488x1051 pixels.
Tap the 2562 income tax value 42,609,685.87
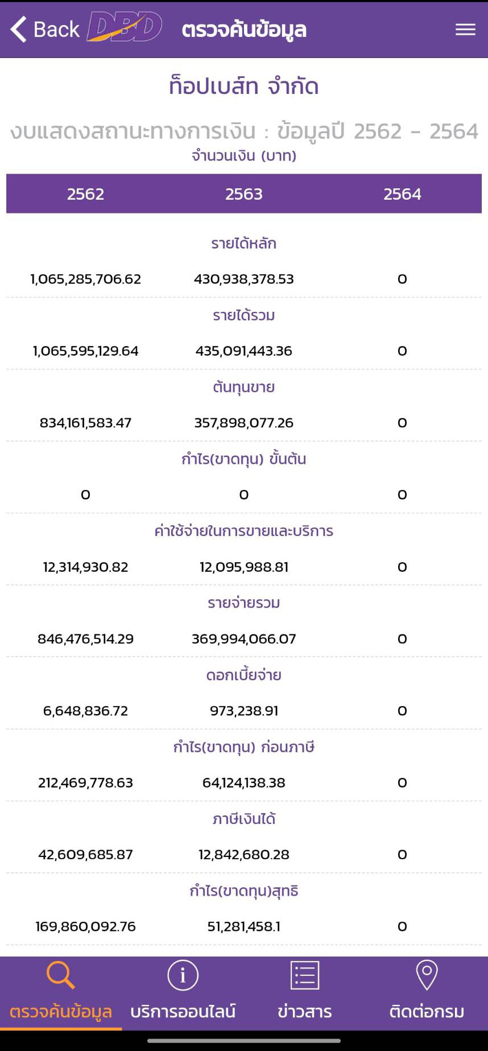point(85,854)
